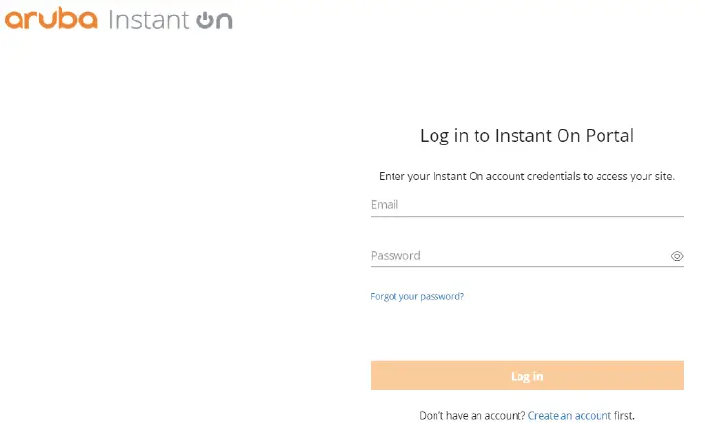Follow the "Create an account" link
The image size is (705, 445).
pos(569,416)
